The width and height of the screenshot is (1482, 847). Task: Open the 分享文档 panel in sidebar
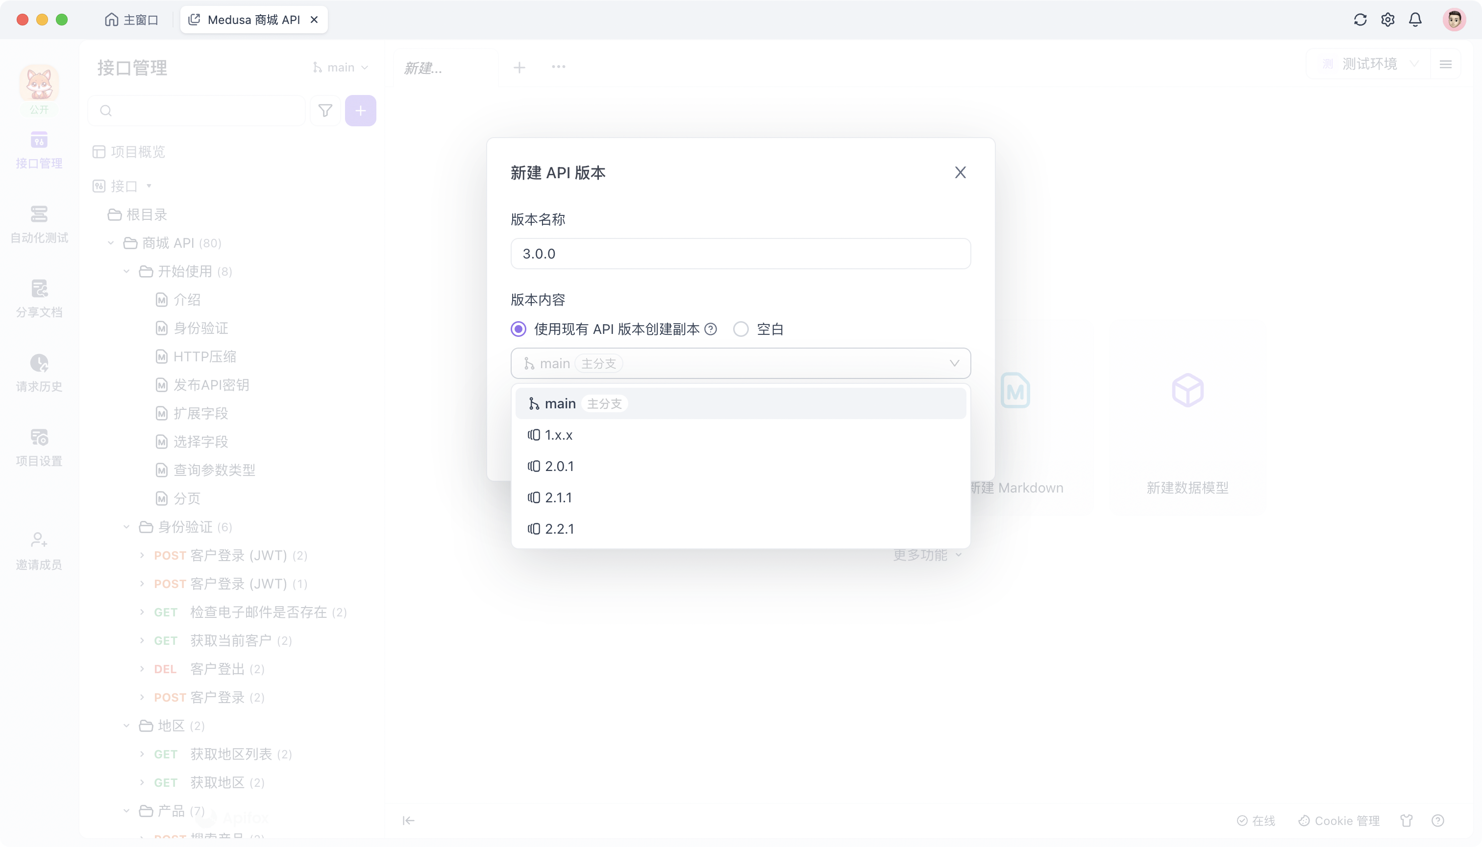pos(38,298)
